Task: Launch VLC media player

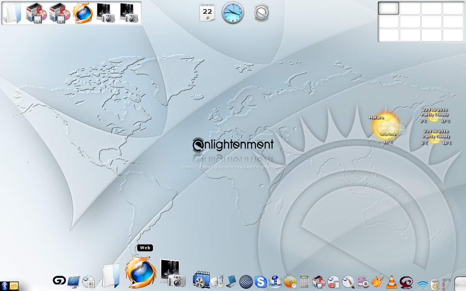Action: [x=392, y=282]
